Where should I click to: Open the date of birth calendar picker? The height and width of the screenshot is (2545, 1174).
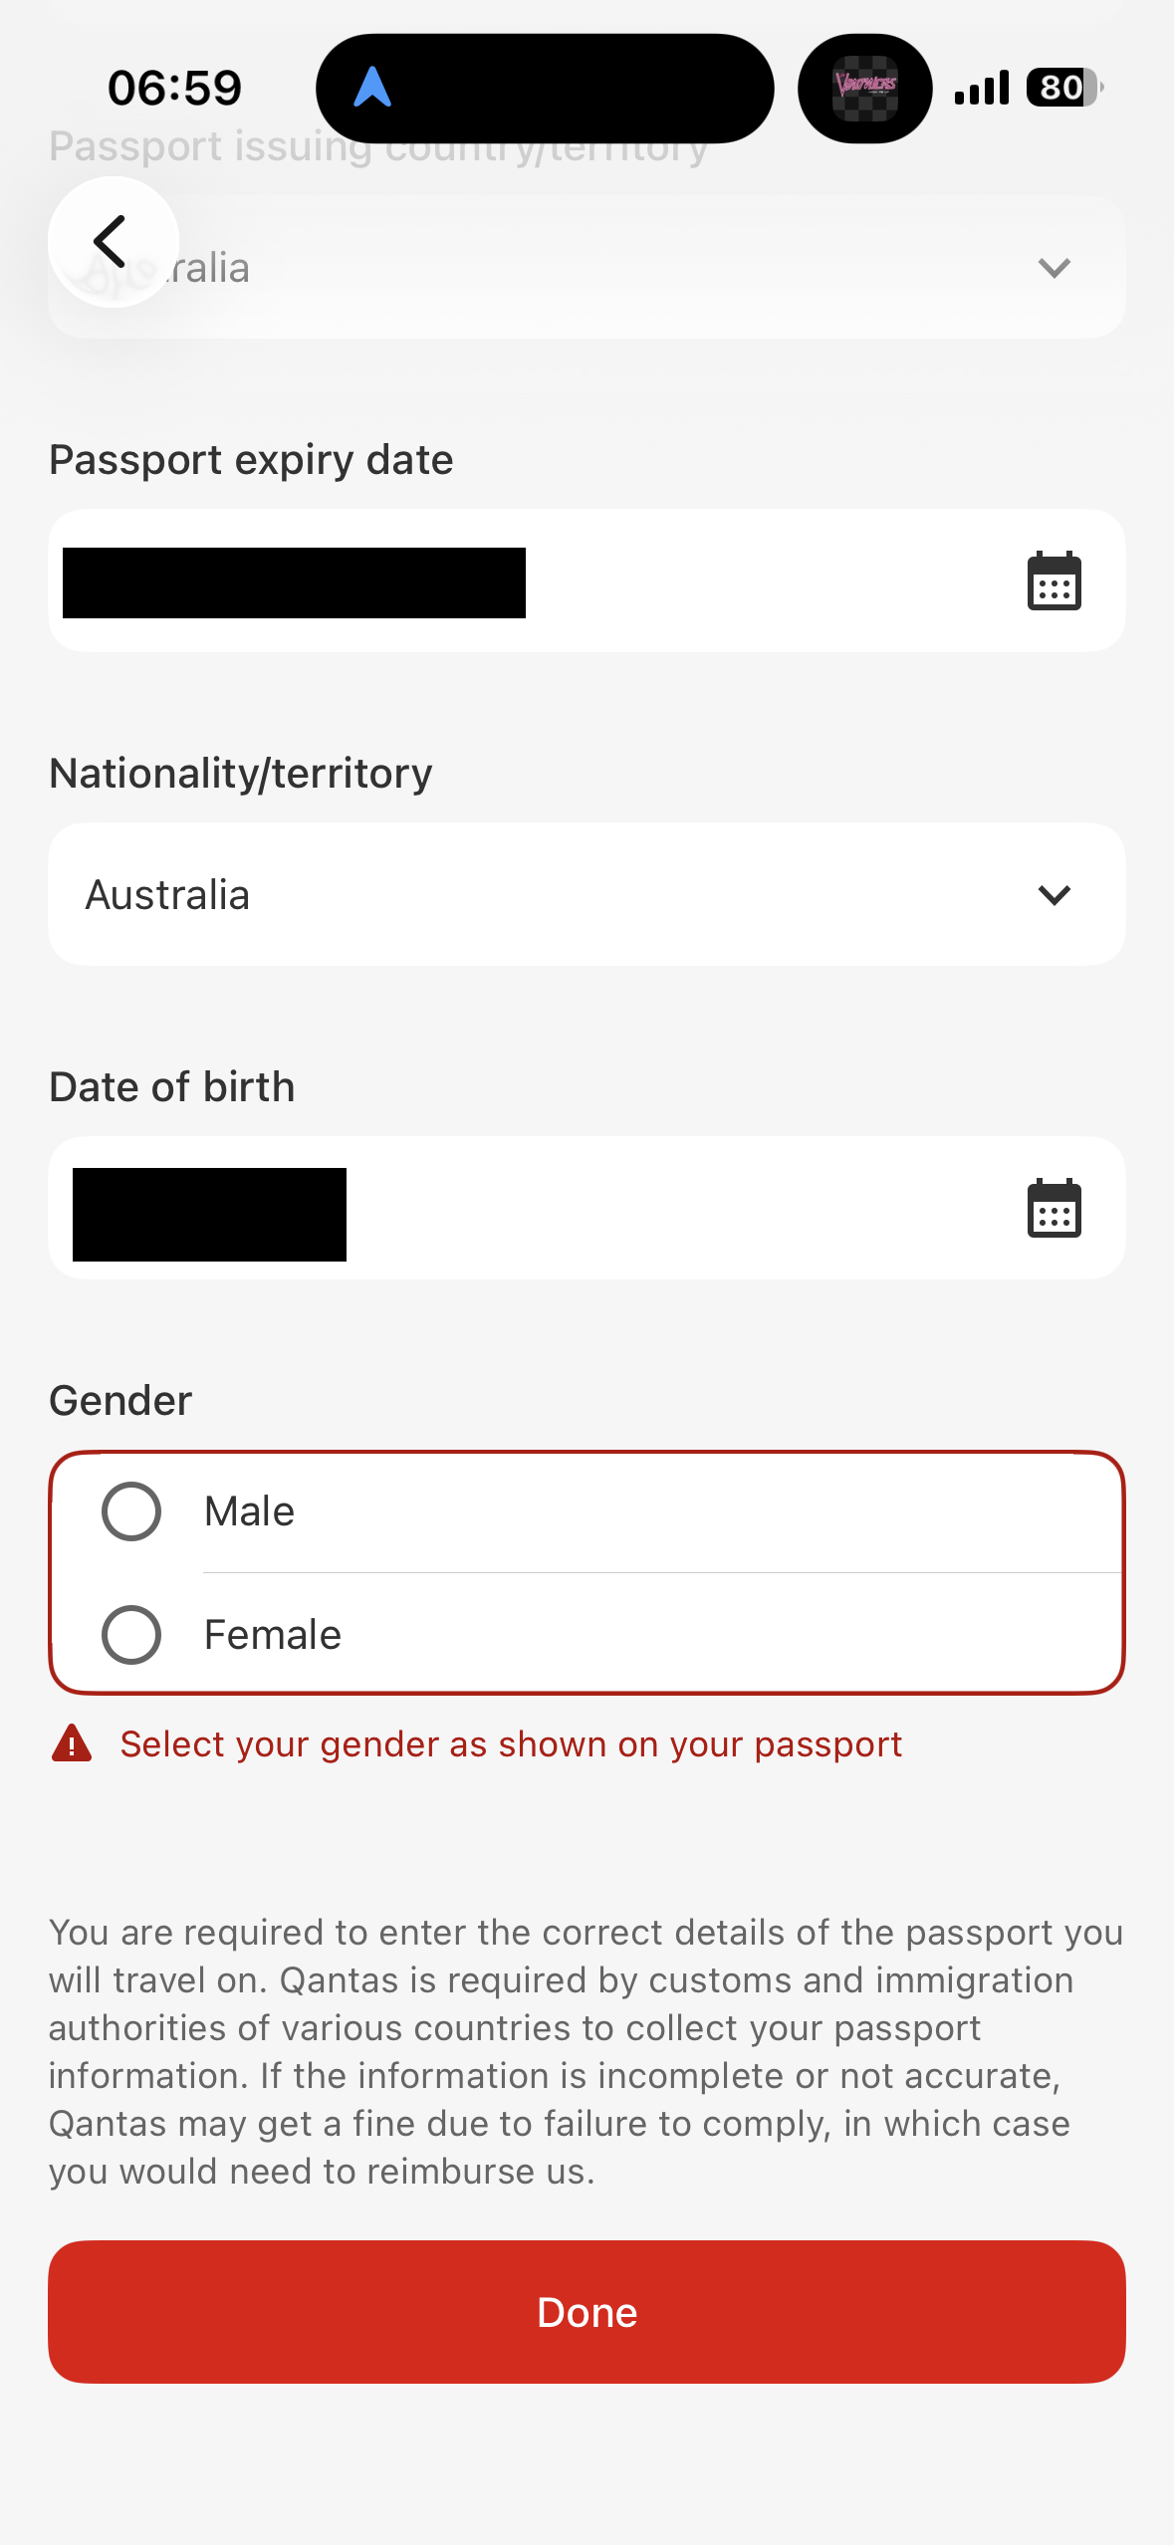pyautogui.click(x=1054, y=1208)
